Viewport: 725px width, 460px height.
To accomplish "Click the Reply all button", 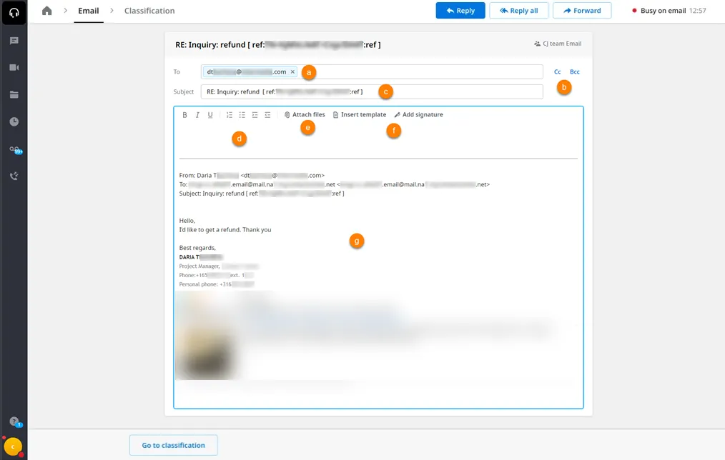I will click(519, 11).
